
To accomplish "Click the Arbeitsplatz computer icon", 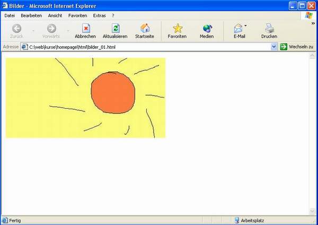I will (236, 220).
